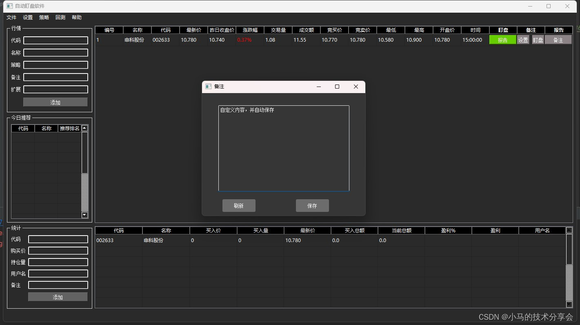Image resolution: width=580 pixels, height=325 pixels.
Task: Click the 成交额 column header
Action: point(307,30)
